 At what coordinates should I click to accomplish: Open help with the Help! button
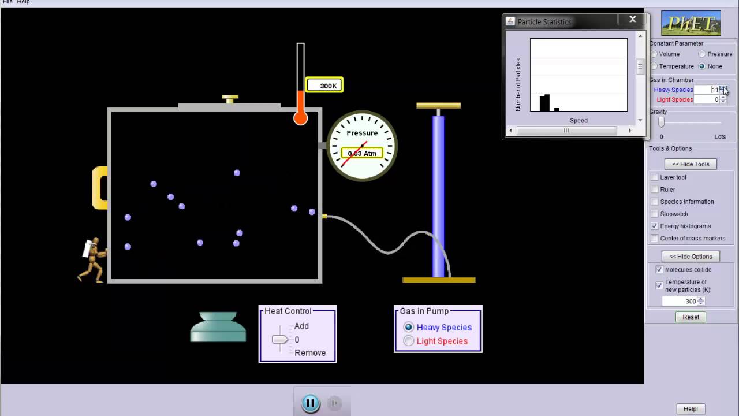point(691,409)
